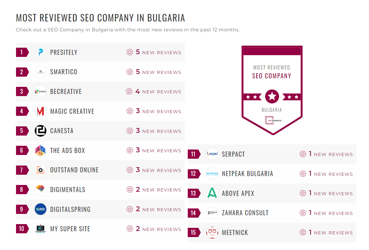Follow the ZAHARA CONSULT company link

[245, 213]
